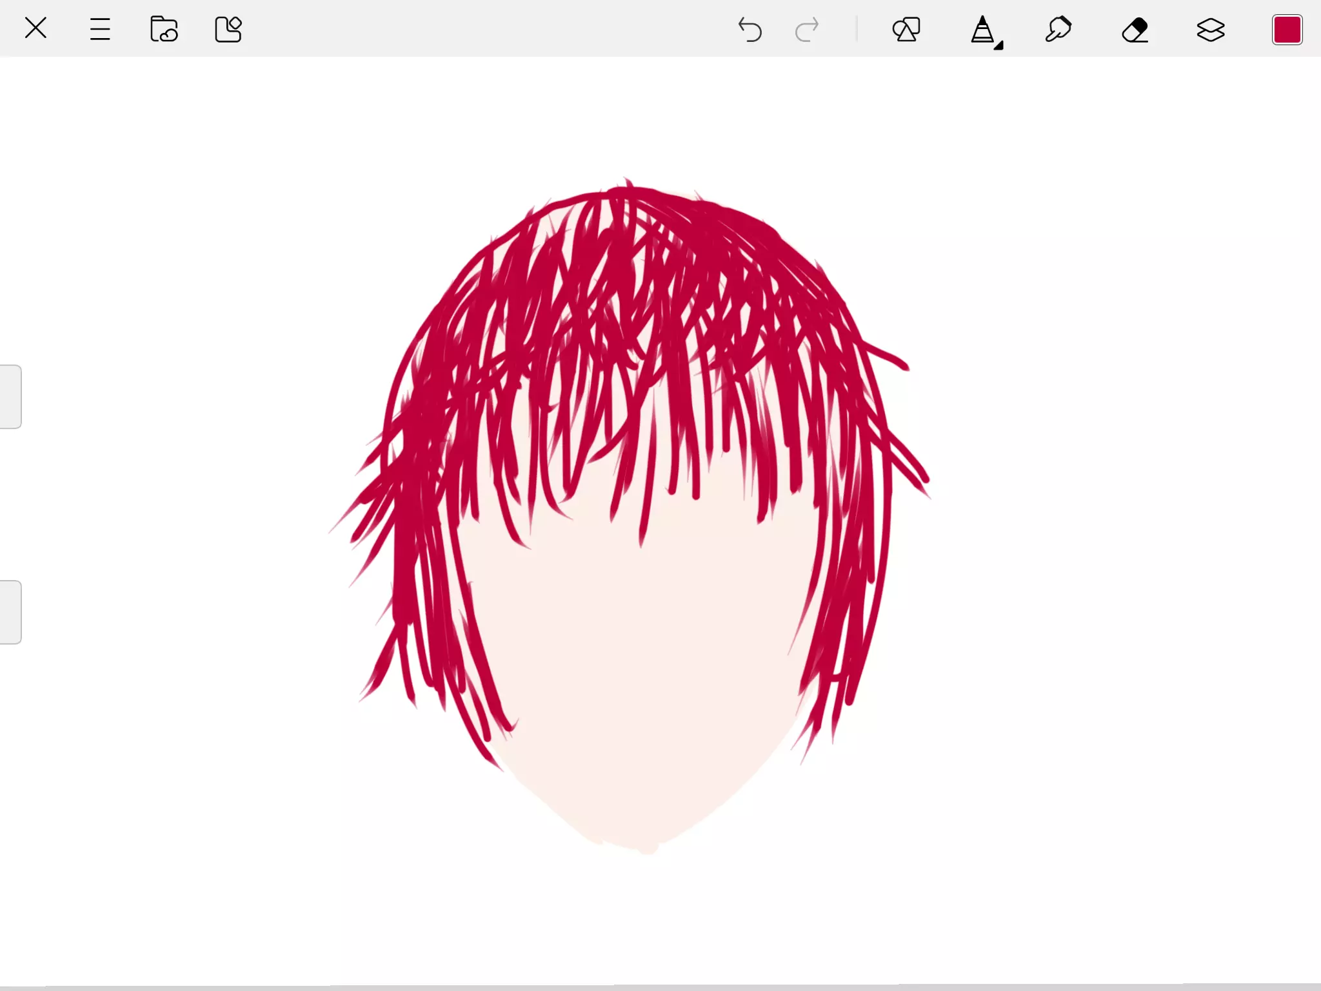Viewport: 1321px width, 991px height.
Task: Open the cloud folder gallery icon
Action: point(164,29)
